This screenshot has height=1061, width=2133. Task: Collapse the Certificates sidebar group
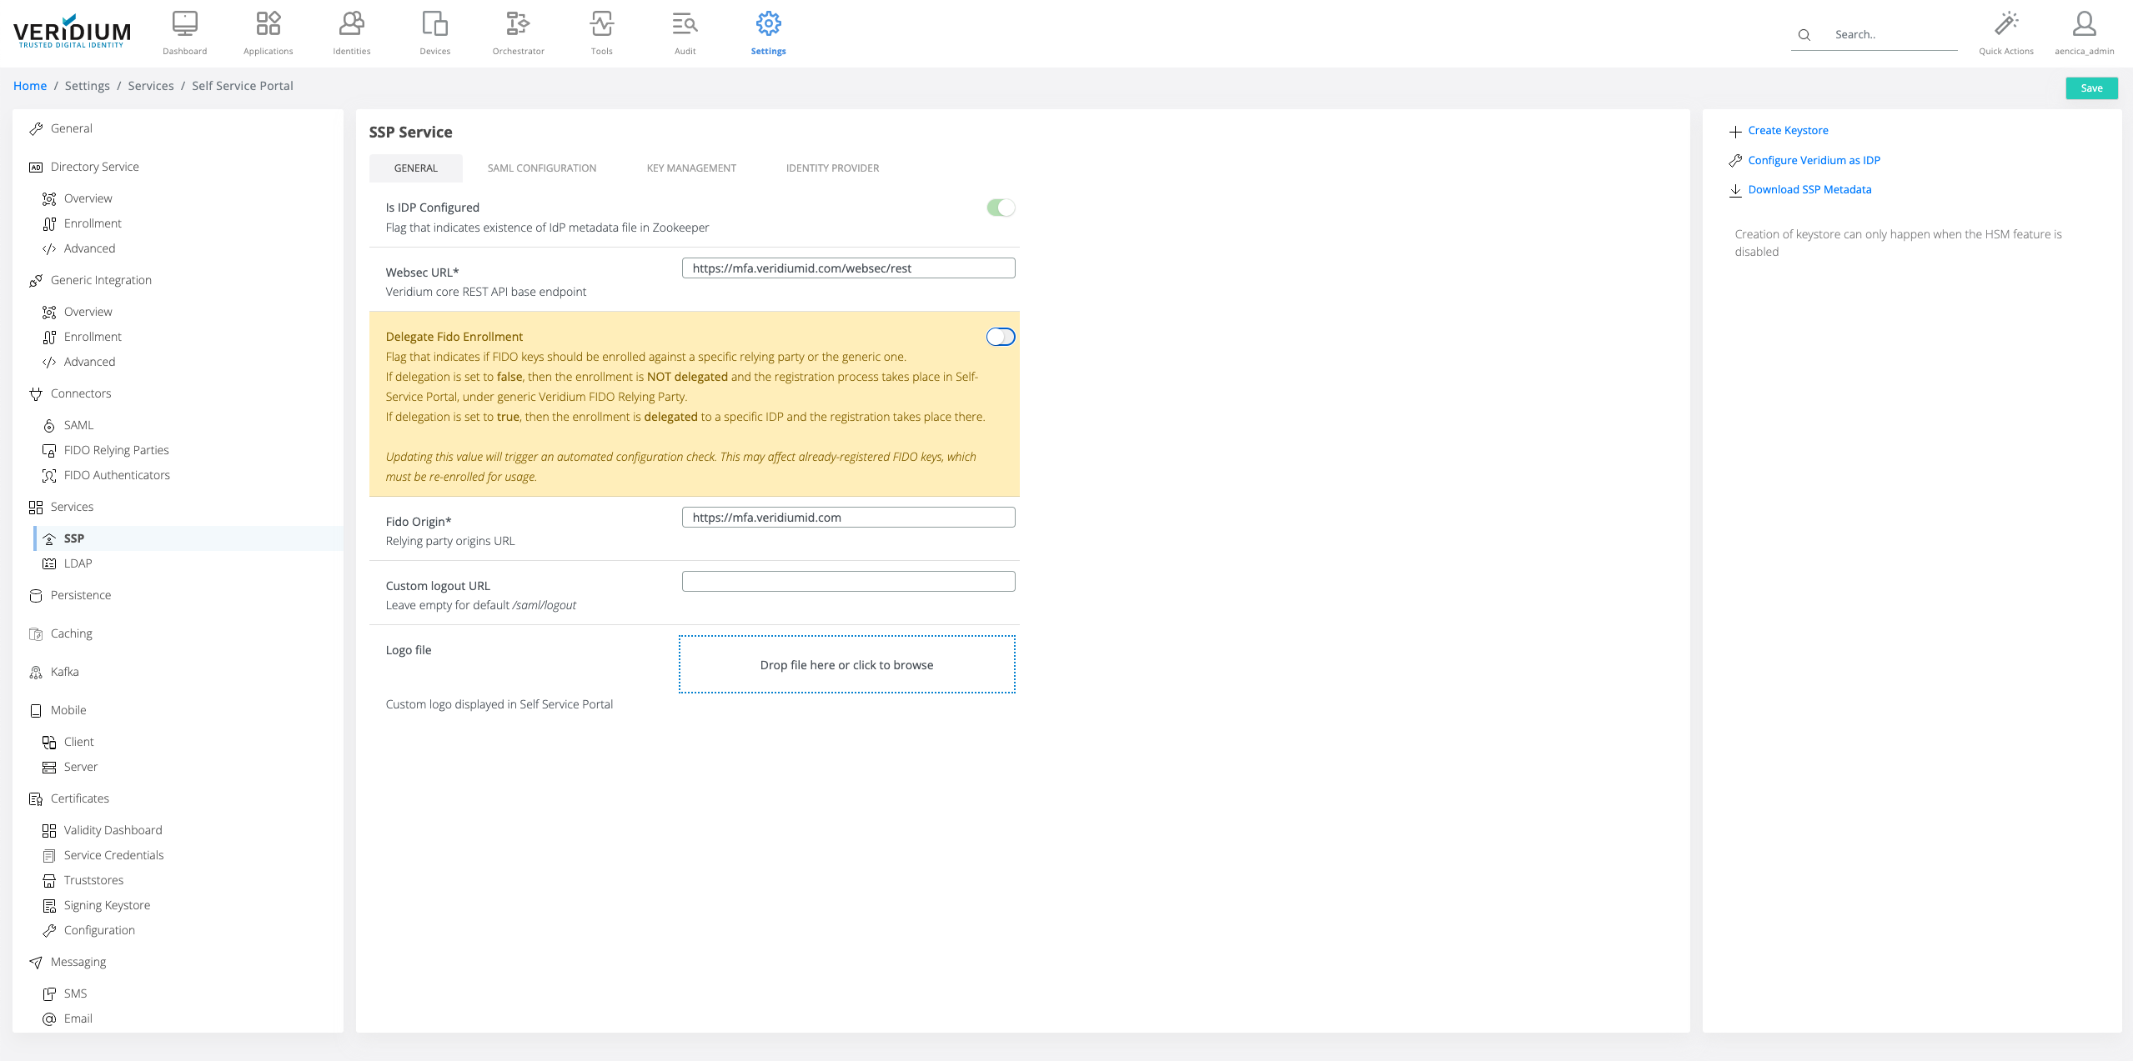(x=79, y=798)
